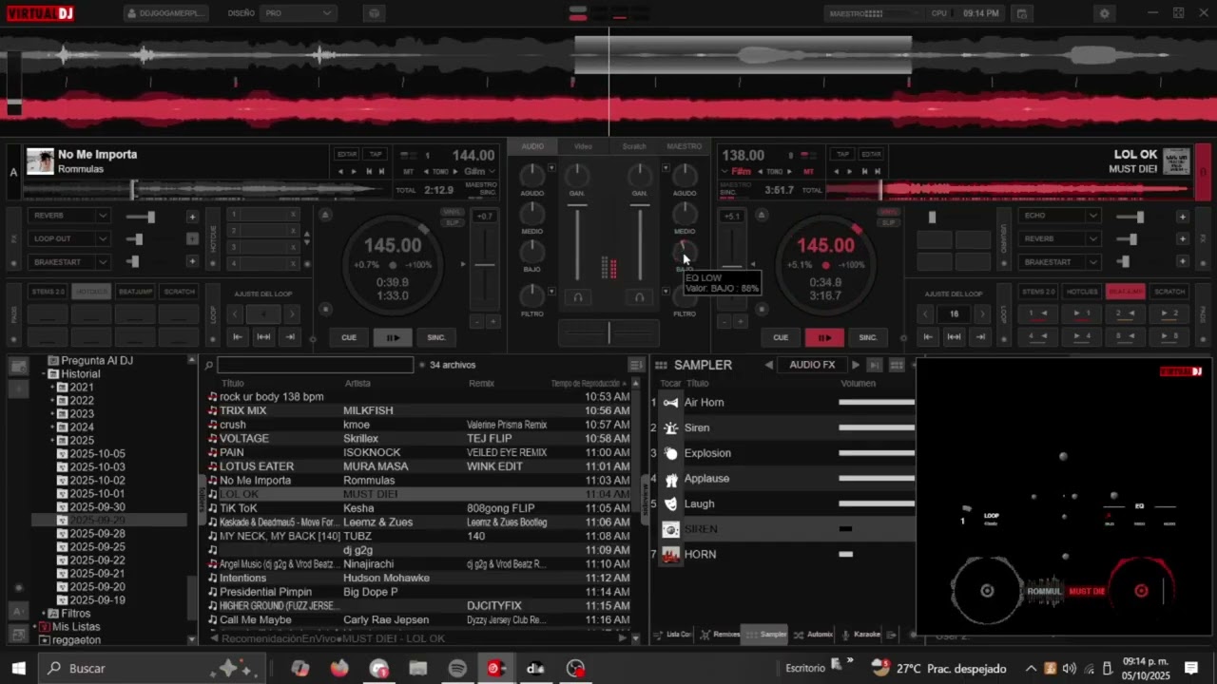The width and height of the screenshot is (1217, 684).
Task: Toggle VINYL mode on the right deck
Action: (888, 212)
